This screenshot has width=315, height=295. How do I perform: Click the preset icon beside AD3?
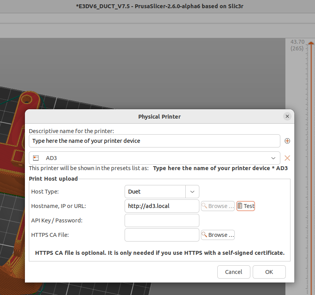tap(36, 158)
